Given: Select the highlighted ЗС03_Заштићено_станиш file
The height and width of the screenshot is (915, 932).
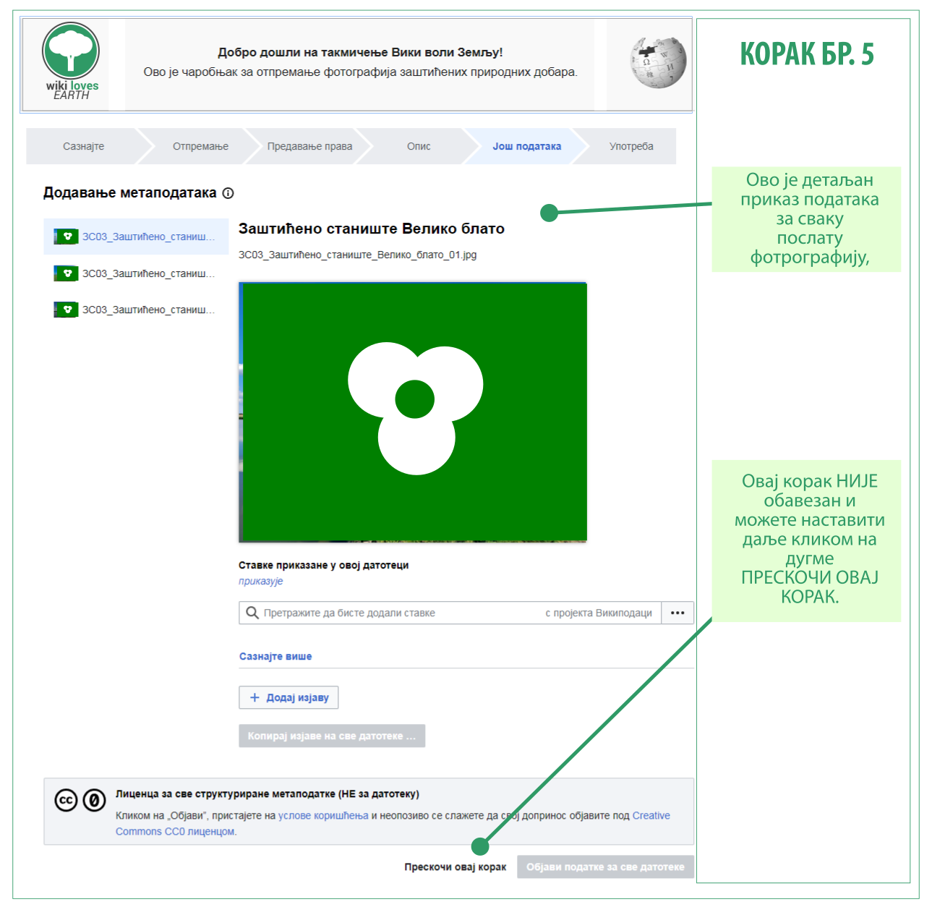Looking at the screenshot, I should 136,237.
